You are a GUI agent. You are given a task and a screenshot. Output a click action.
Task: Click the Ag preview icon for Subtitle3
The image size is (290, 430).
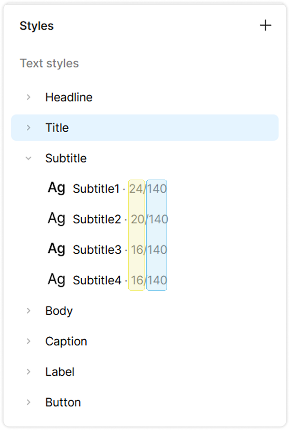[x=56, y=249]
